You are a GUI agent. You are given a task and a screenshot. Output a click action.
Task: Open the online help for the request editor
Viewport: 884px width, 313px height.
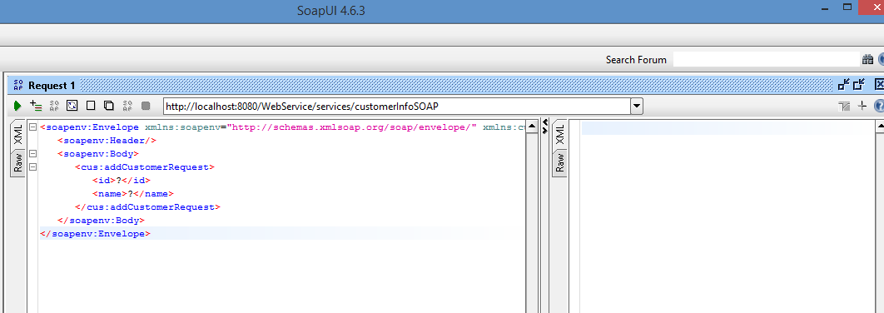coord(879,106)
